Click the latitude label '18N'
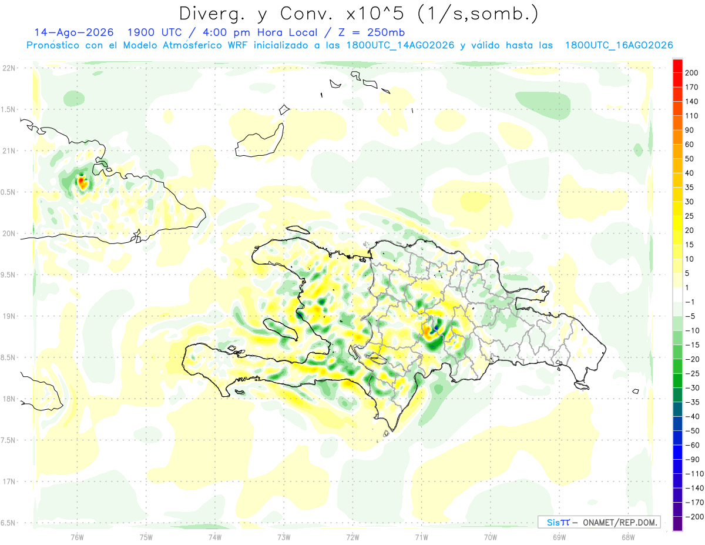The image size is (705, 545). pyautogui.click(x=9, y=399)
